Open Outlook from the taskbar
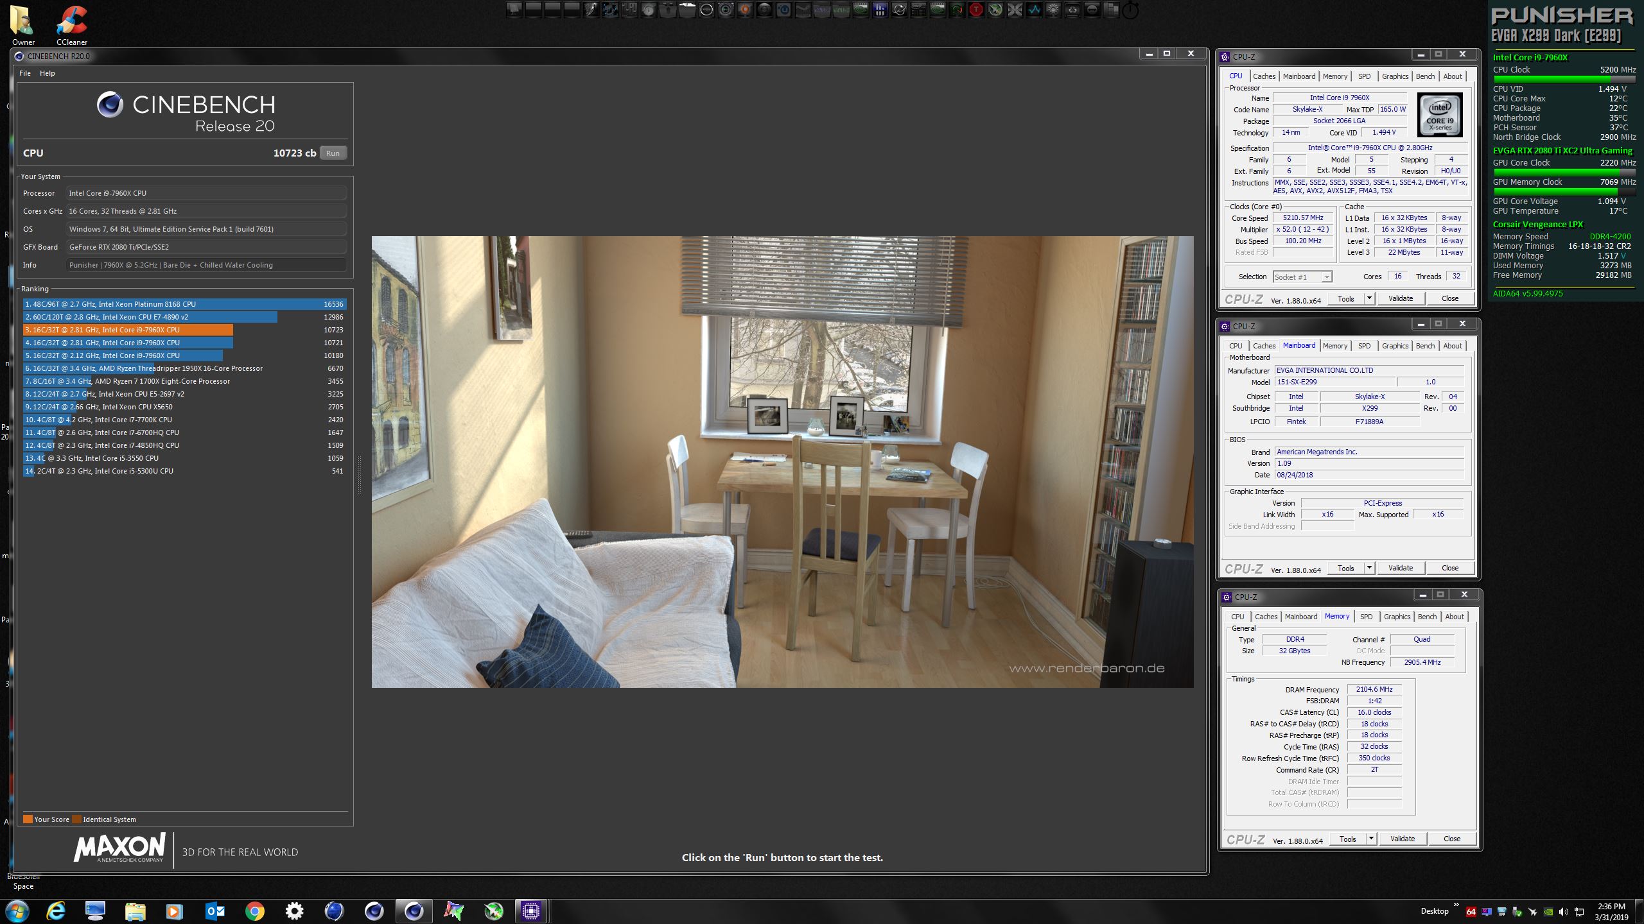Image resolution: width=1644 pixels, height=924 pixels. point(215,911)
